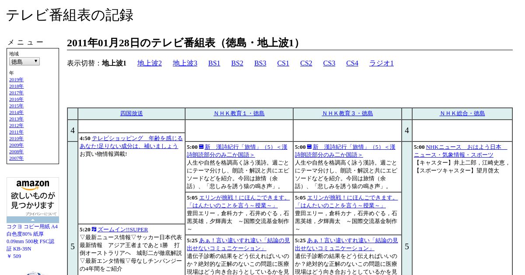Expand the ad options arrow under amazon banner
525x275 pixels.
click(x=33, y=220)
